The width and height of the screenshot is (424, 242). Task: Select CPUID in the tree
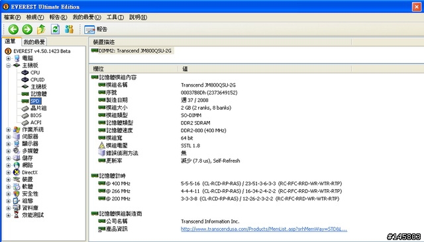coord(37,79)
